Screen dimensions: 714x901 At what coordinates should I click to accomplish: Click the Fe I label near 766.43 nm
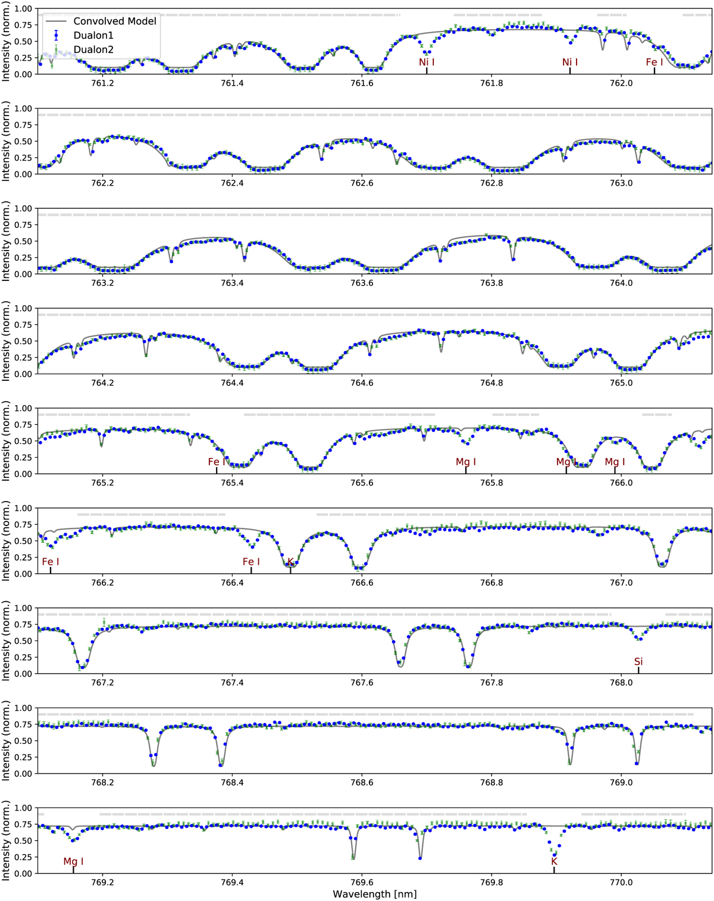[x=251, y=562]
